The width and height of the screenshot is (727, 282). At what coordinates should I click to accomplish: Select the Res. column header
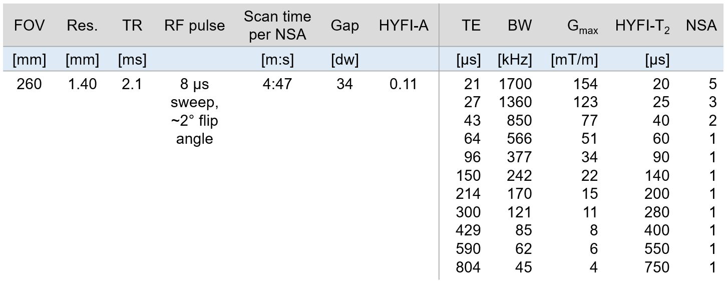click(x=83, y=26)
